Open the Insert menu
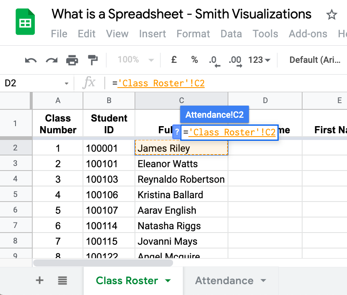This screenshot has width=347, height=295. (x=153, y=34)
